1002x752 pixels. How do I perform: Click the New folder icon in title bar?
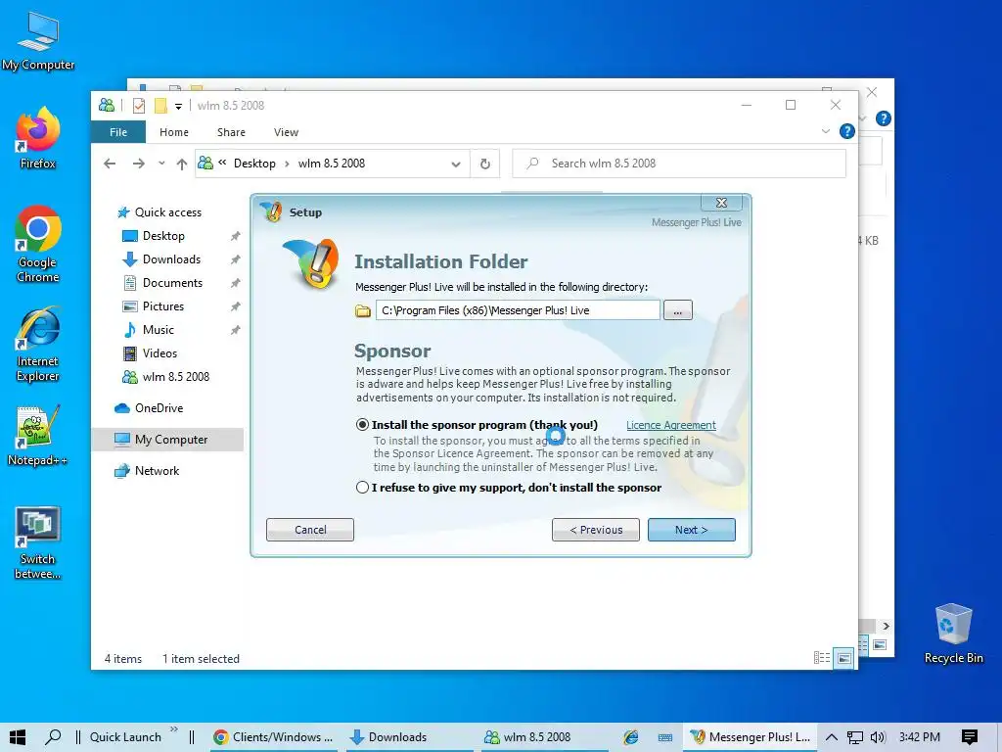pyautogui.click(x=160, y=106)
